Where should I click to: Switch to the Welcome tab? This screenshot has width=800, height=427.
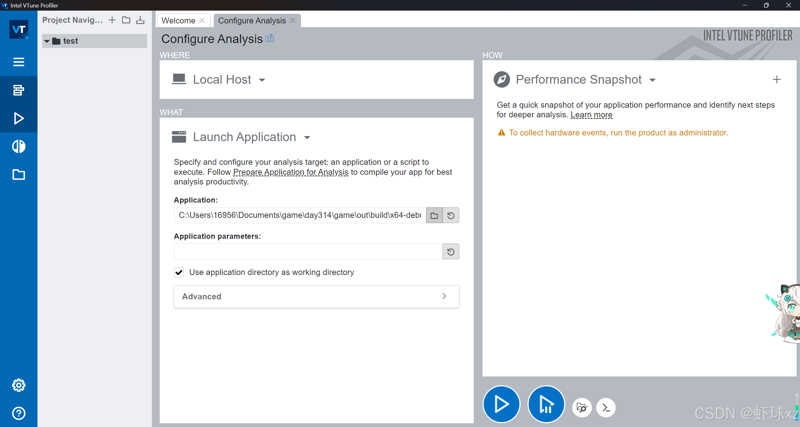[x=178, y=21]
